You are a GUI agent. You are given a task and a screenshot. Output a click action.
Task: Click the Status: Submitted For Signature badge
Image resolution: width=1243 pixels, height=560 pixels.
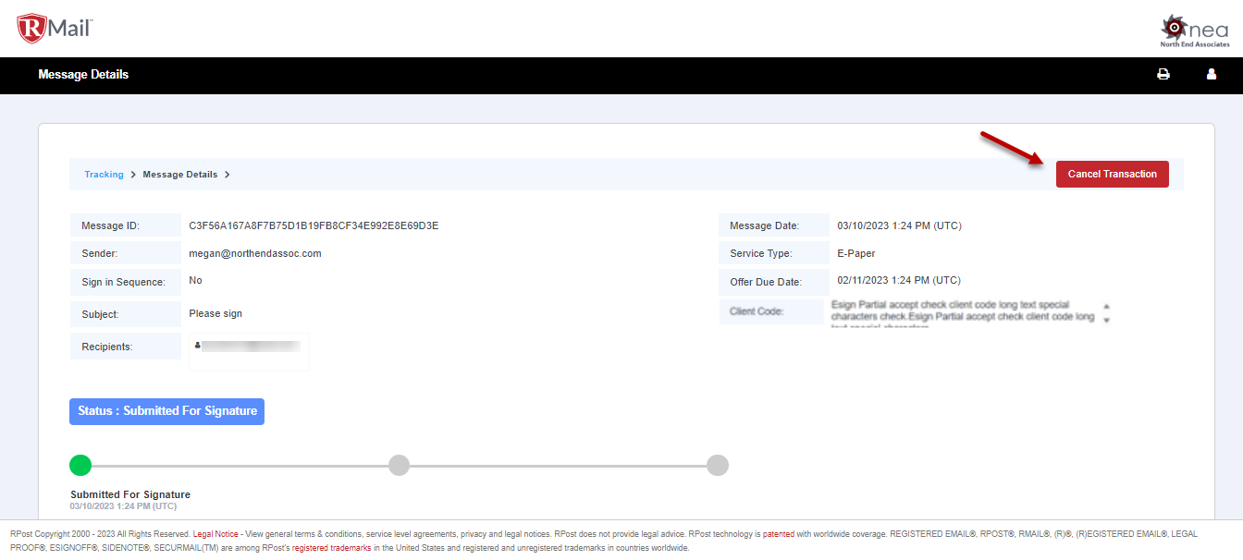point(166,411)
